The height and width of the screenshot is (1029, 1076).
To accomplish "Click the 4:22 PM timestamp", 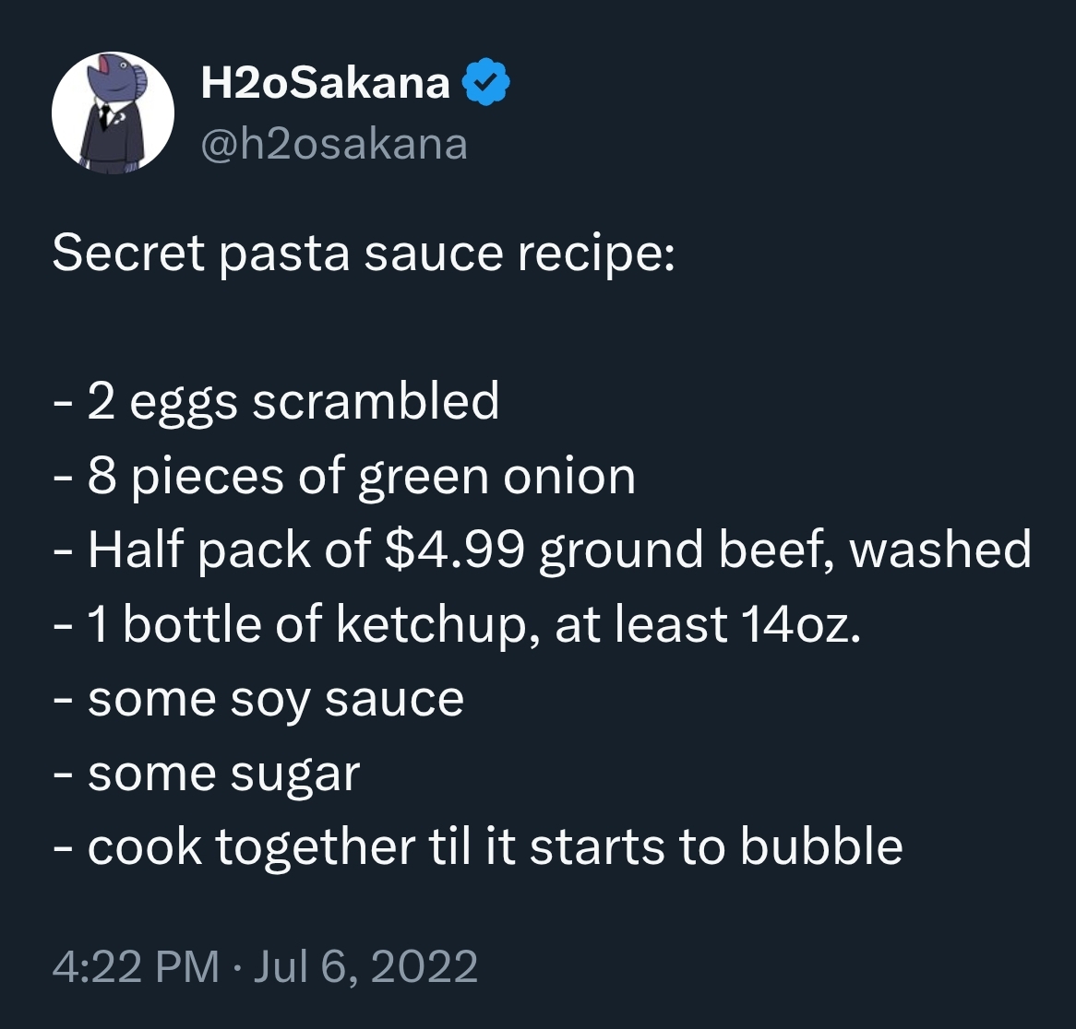I will (136, 966).
